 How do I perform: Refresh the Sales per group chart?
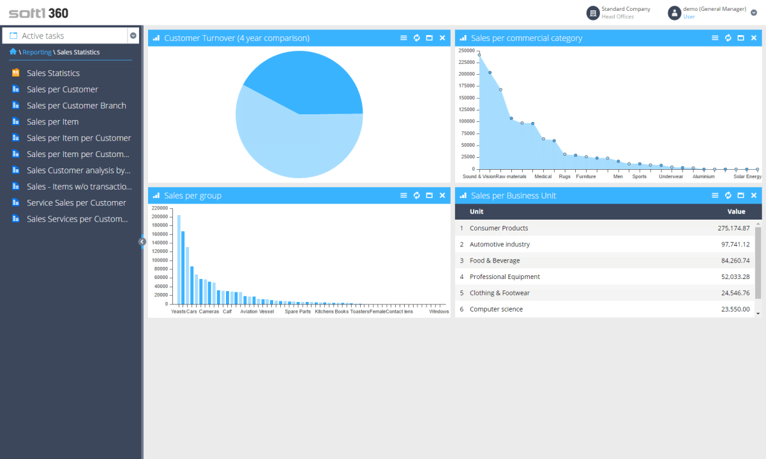click(x=416, y=195)
